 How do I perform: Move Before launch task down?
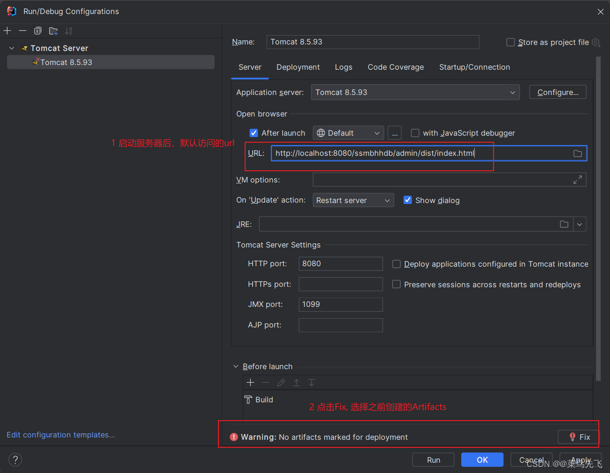[x=312, y=383]
